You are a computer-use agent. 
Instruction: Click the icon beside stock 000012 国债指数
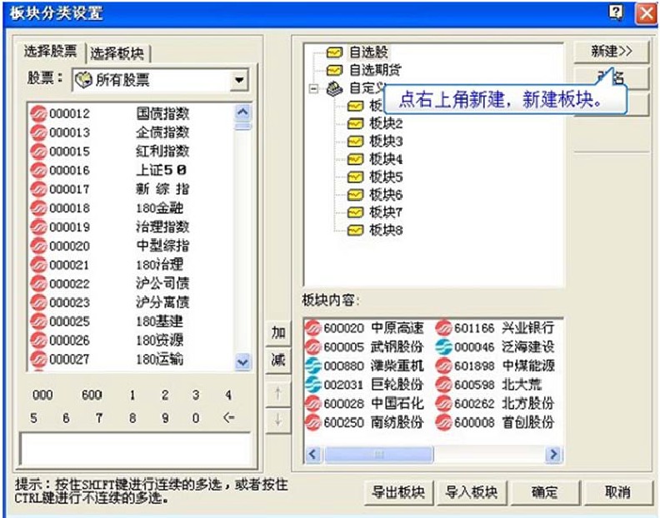(38, 113)
